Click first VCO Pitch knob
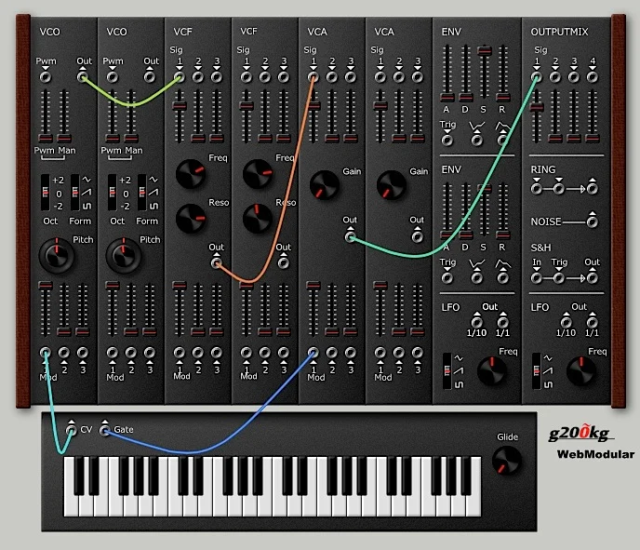Screen dimensions: 640x550 click(57, 255)
